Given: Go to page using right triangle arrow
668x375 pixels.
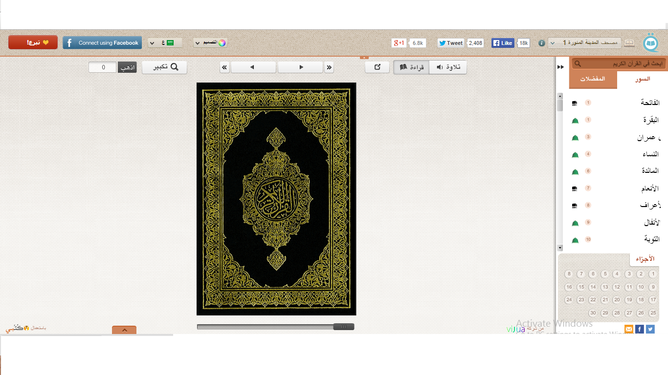Looking at the screenshot, I should (300, 67).
